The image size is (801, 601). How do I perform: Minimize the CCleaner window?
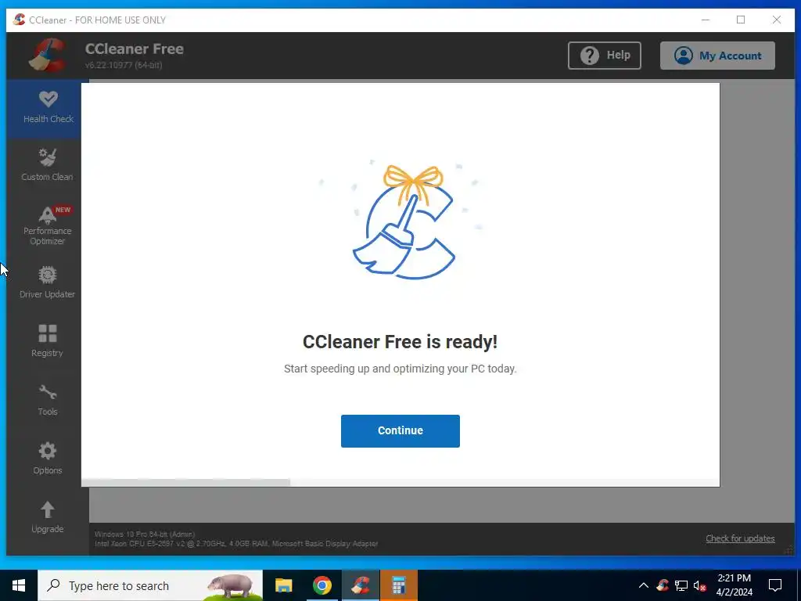pos(706,20)
